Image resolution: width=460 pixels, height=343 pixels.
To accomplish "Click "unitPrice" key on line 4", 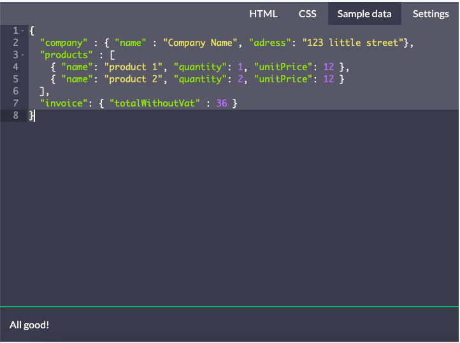I will click(x=283, y=67).
